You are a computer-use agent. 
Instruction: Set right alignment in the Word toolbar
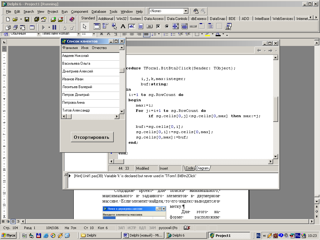139,34
